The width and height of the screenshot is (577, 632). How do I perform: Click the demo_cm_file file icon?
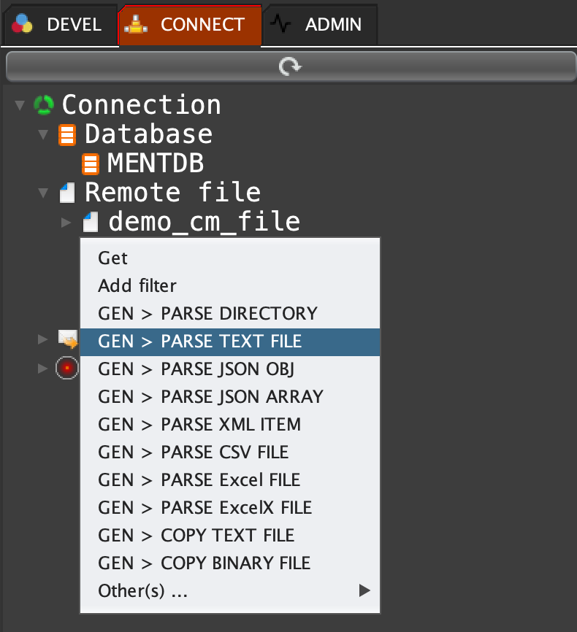[x=91, y=222]
